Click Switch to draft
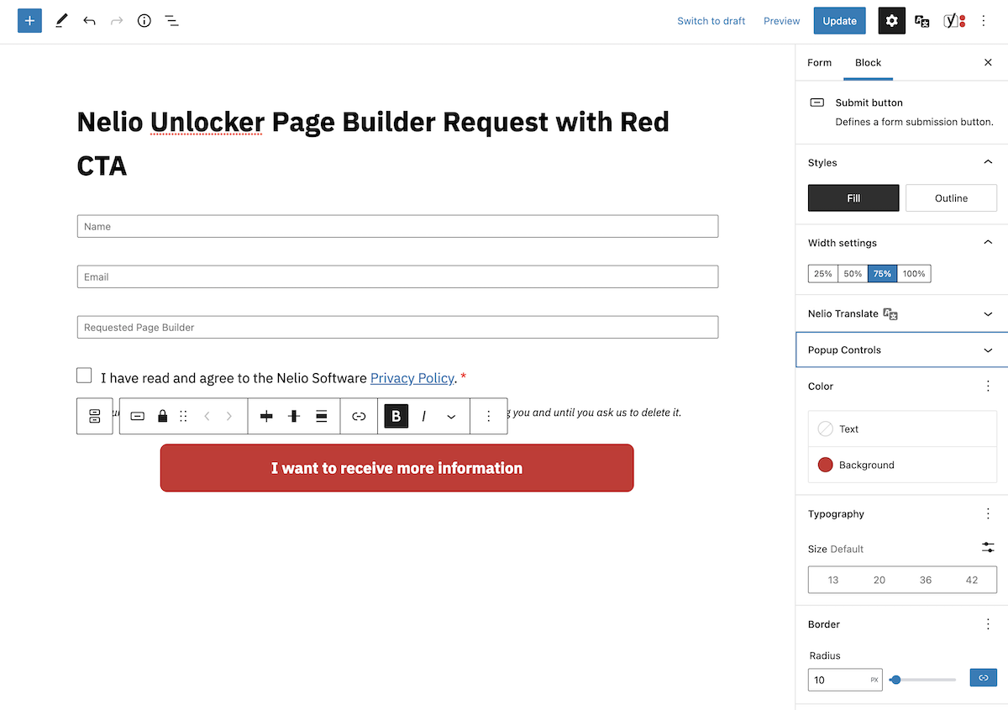1008x710 pixels. (711, 21)
